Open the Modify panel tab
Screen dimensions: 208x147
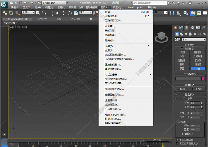(x=181, y=28)
